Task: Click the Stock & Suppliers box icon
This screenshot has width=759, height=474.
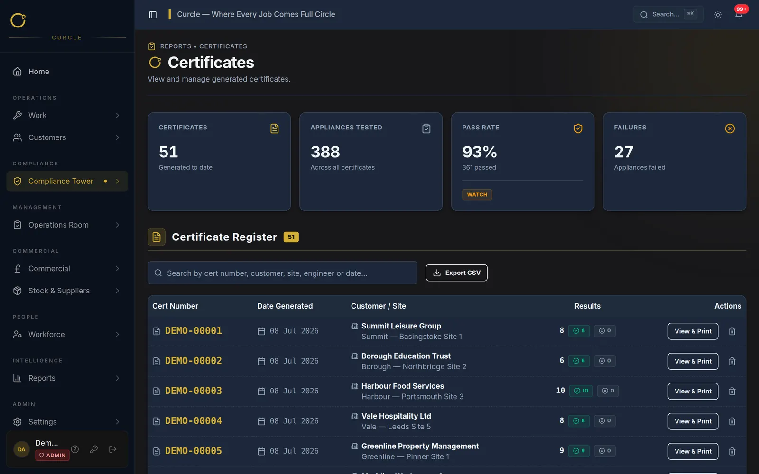Action: pos(18,291)
